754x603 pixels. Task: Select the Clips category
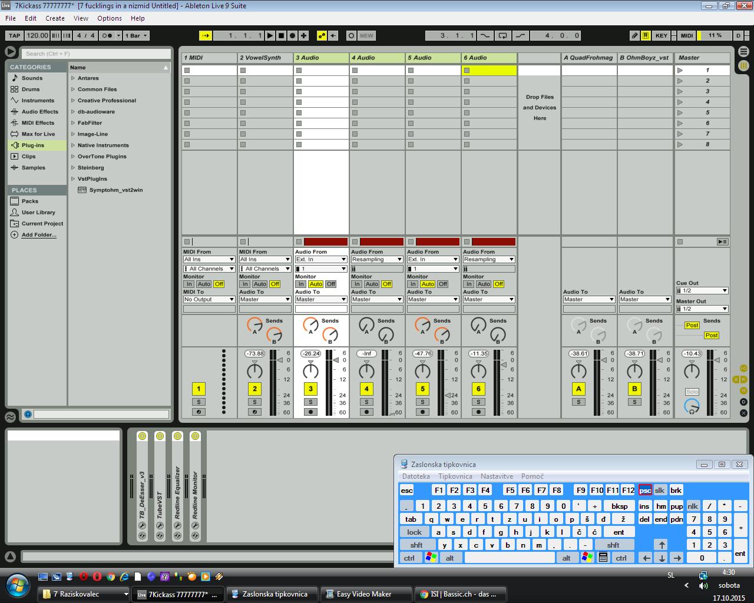36,156
